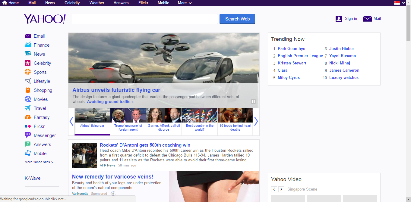The height and width of the screenshot is (202, 411).
Task: Expand the More menu in top bar
Action: click(185, 3)
